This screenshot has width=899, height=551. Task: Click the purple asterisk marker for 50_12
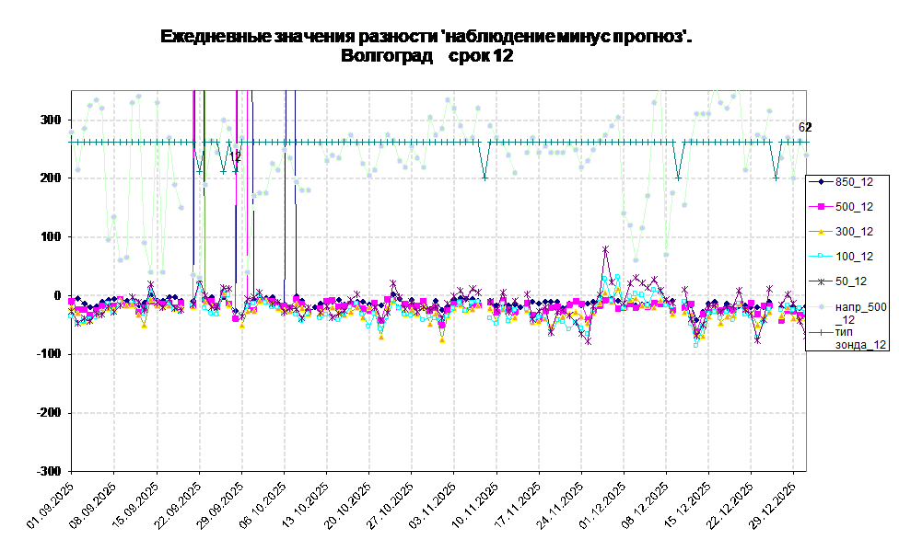click(822, 281)
